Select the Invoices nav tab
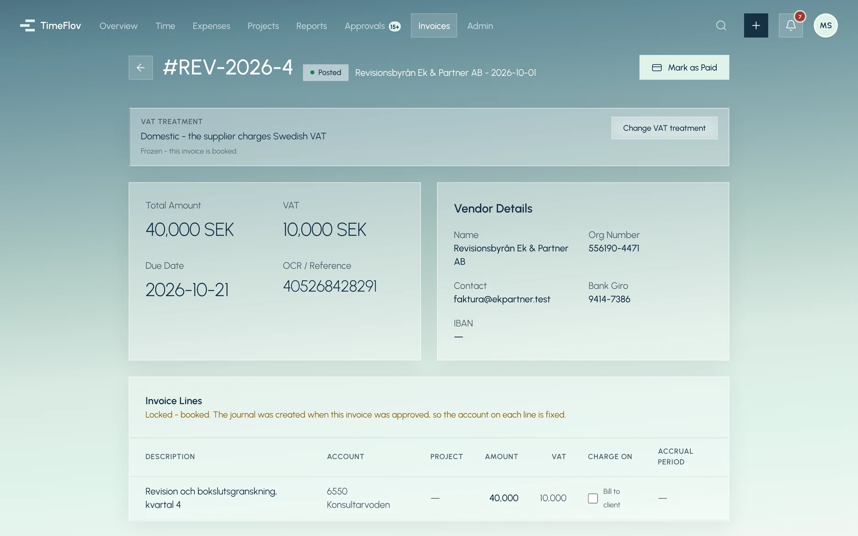Viewport: 858px width, 536px height. 434,26
